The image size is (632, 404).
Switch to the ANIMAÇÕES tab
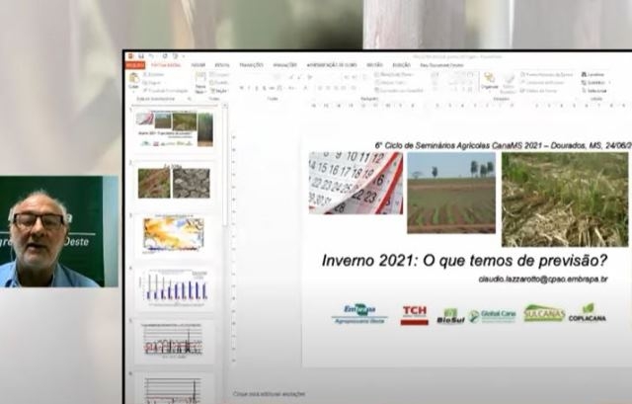pos(285,65)
